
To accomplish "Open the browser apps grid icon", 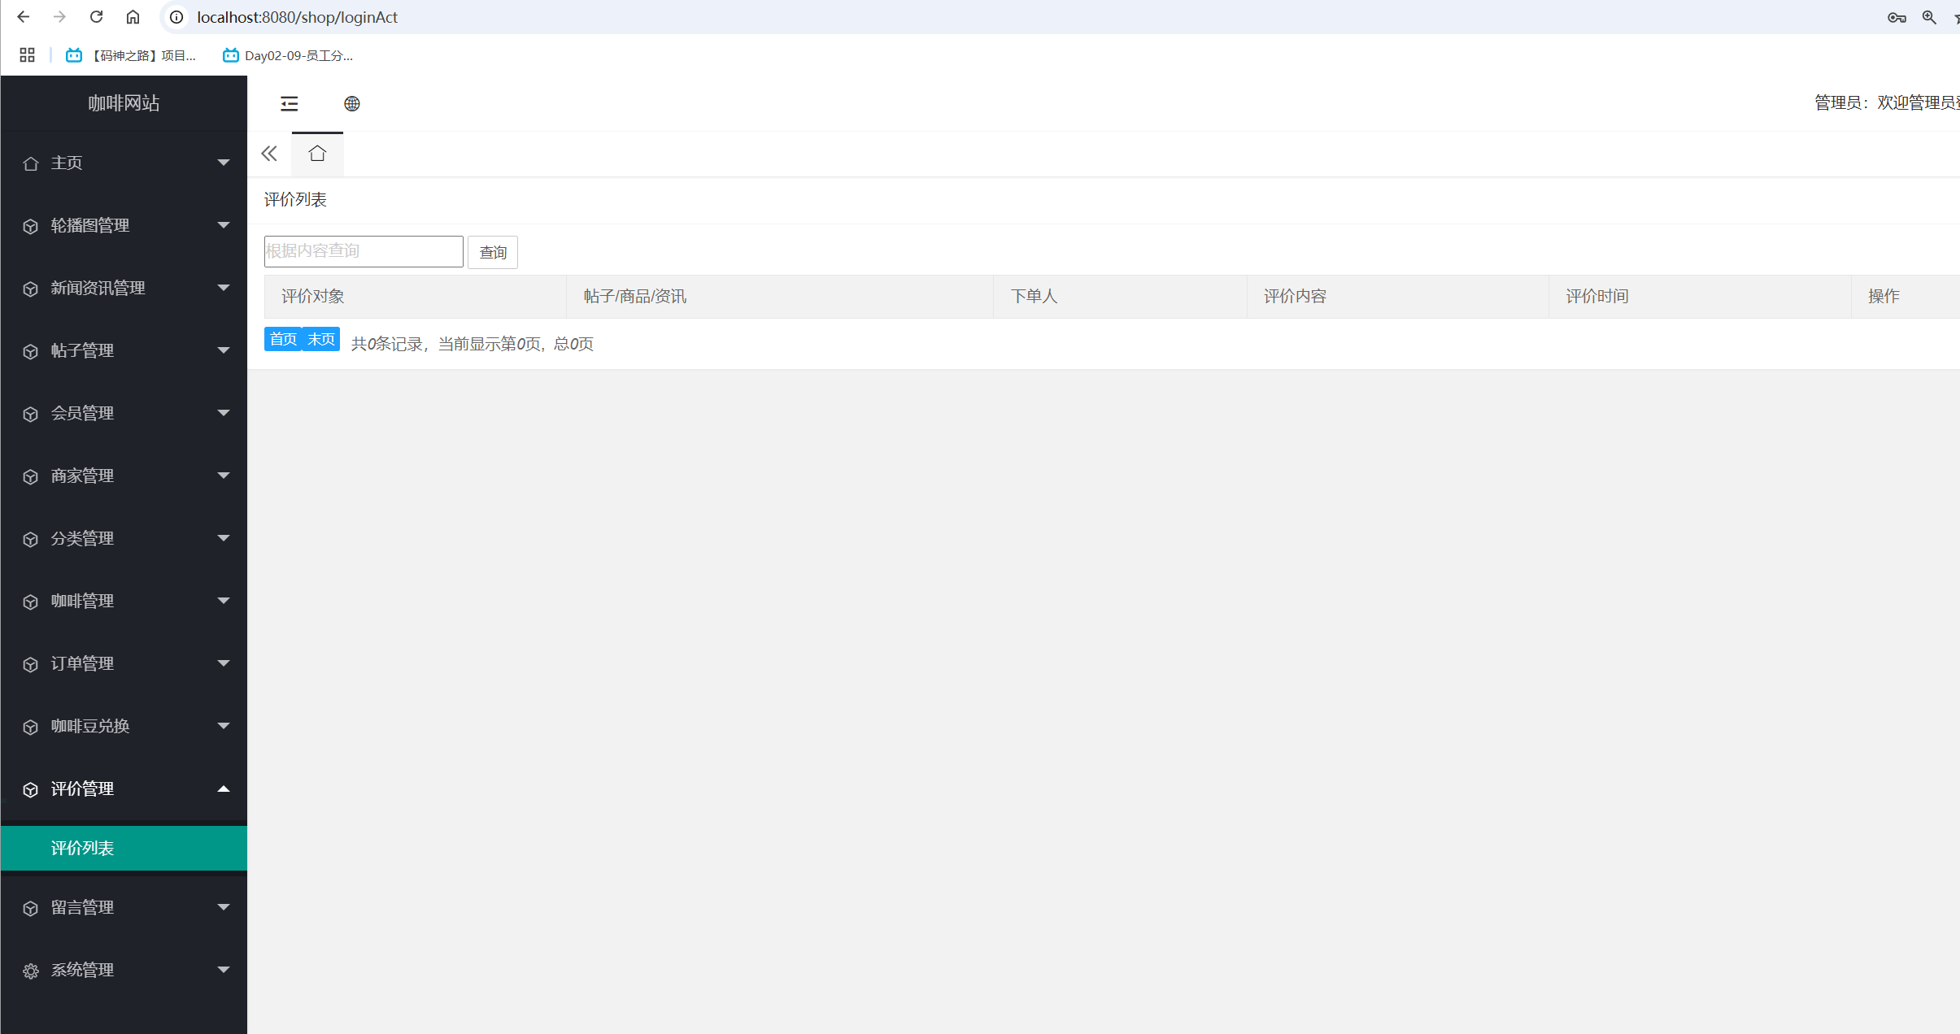I will coord(27,55).
